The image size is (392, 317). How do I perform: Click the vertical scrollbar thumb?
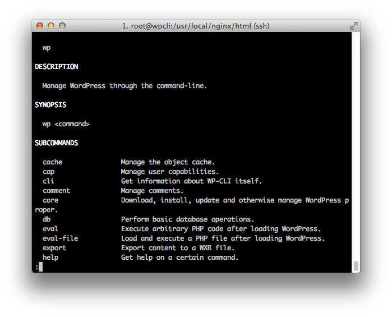(356, 266)
